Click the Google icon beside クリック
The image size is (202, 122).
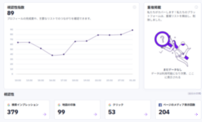(x=110, y=105)
